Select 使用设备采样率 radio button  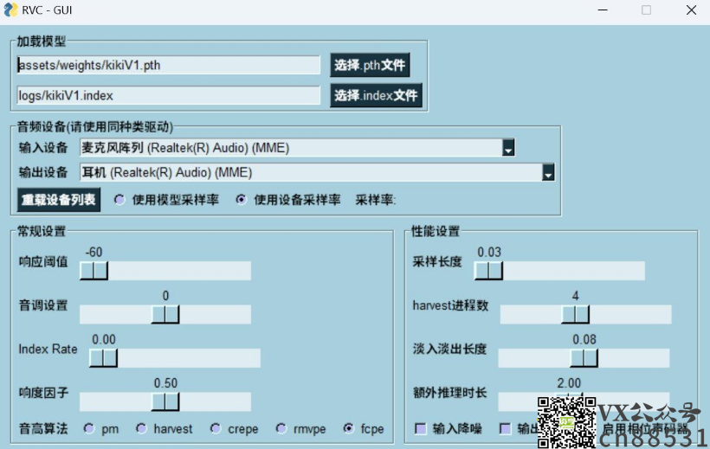(x=242, y=200)
